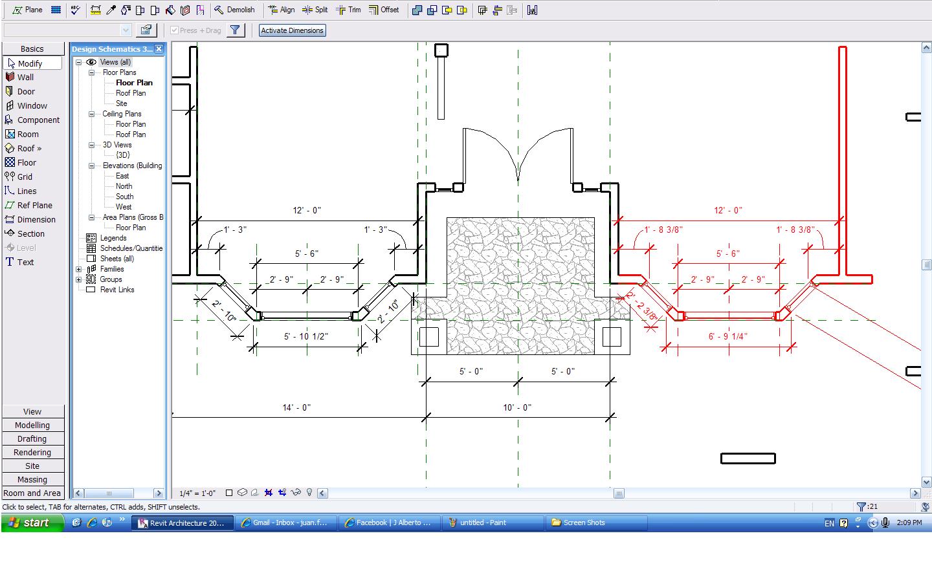
Task: Click the Demolish hammer tool
Action: [234, 10]
